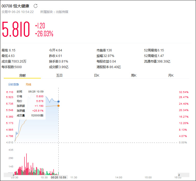Click the 最高 6.15 value

(8, 50)
